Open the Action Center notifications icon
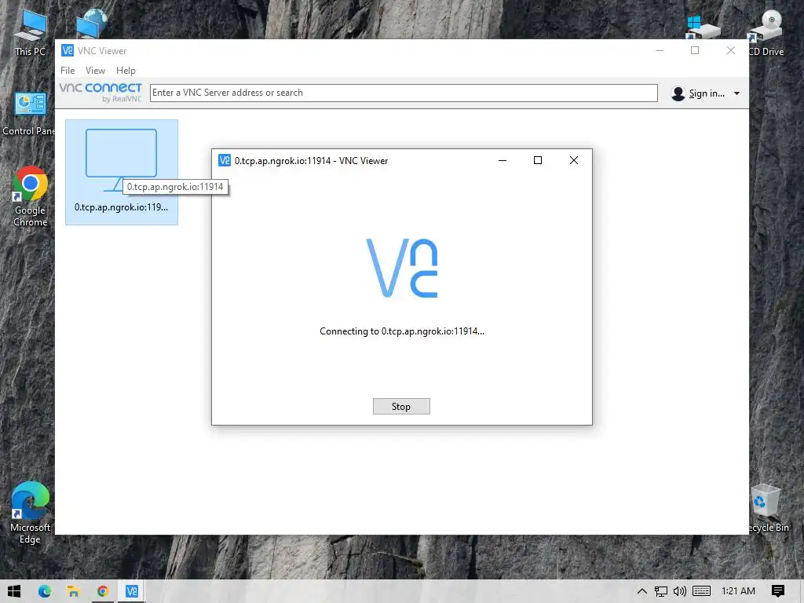 778,591
